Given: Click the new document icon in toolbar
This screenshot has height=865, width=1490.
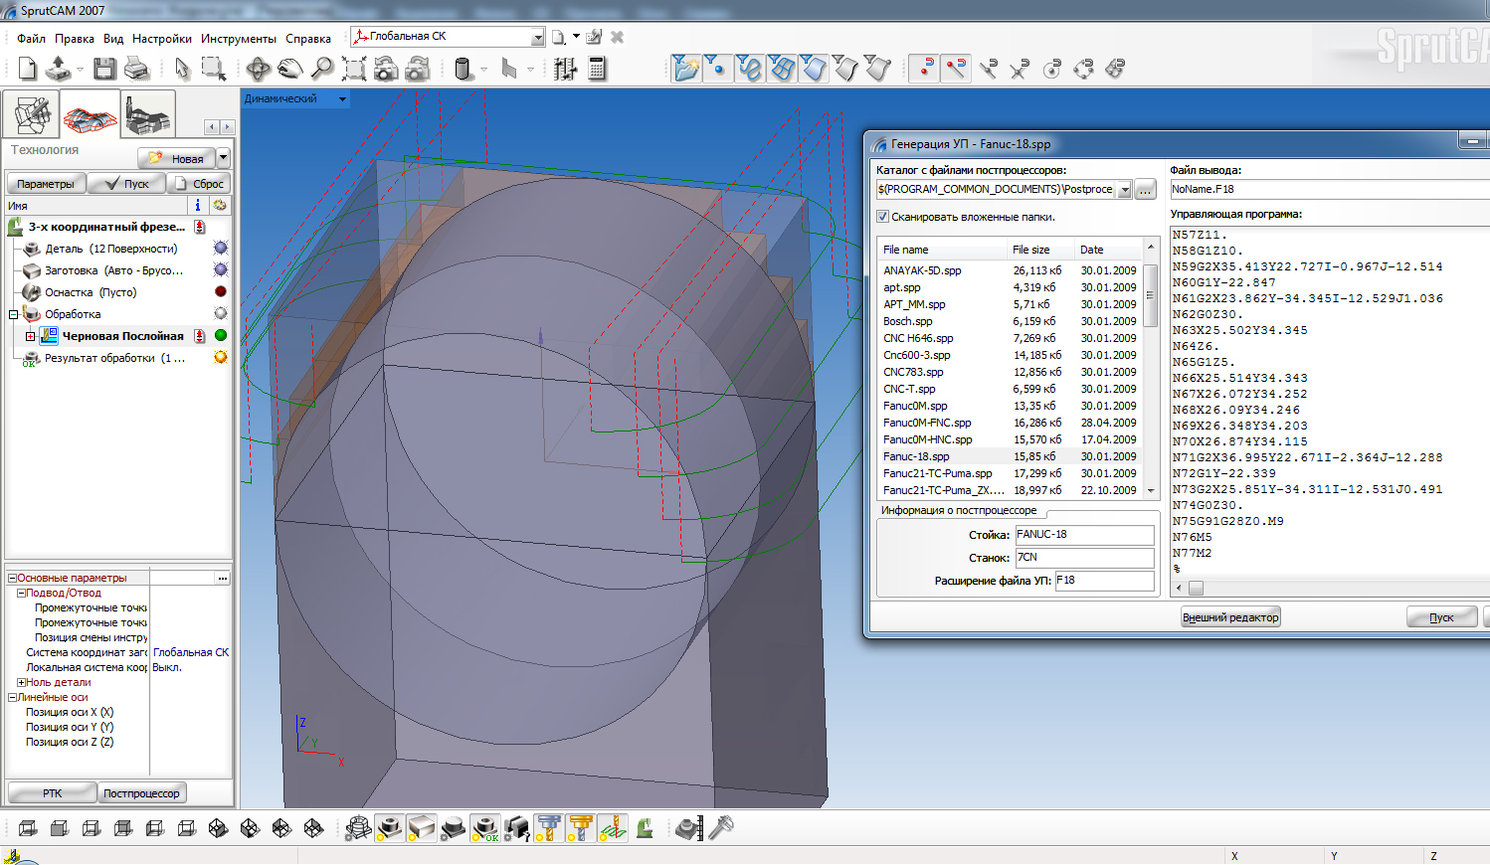Looking at the screenshot, I should click(x=28, y=69).
